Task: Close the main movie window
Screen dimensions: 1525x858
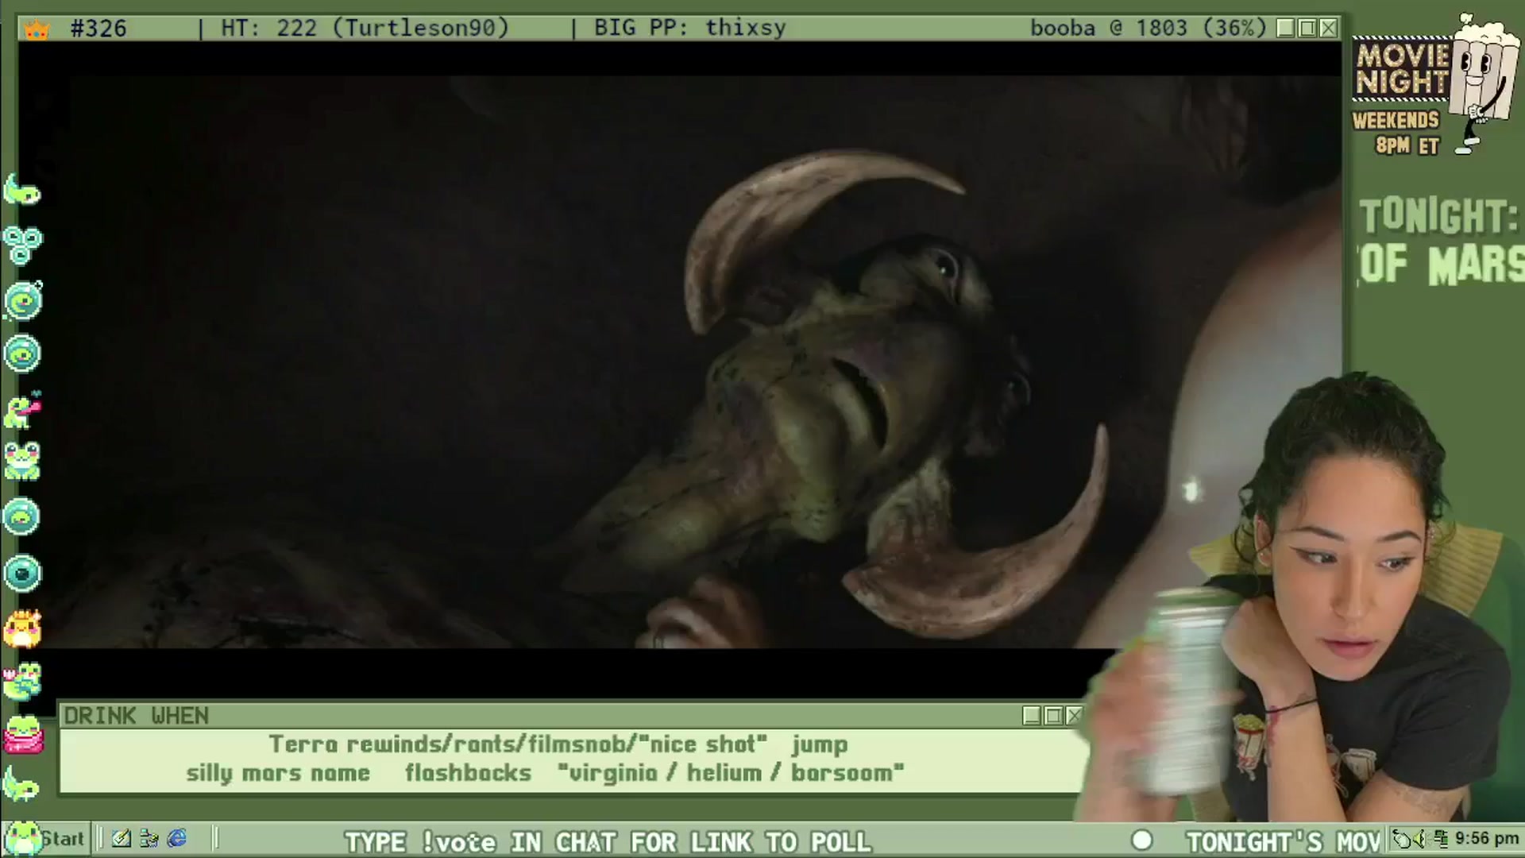Action: coord(1328,29)
